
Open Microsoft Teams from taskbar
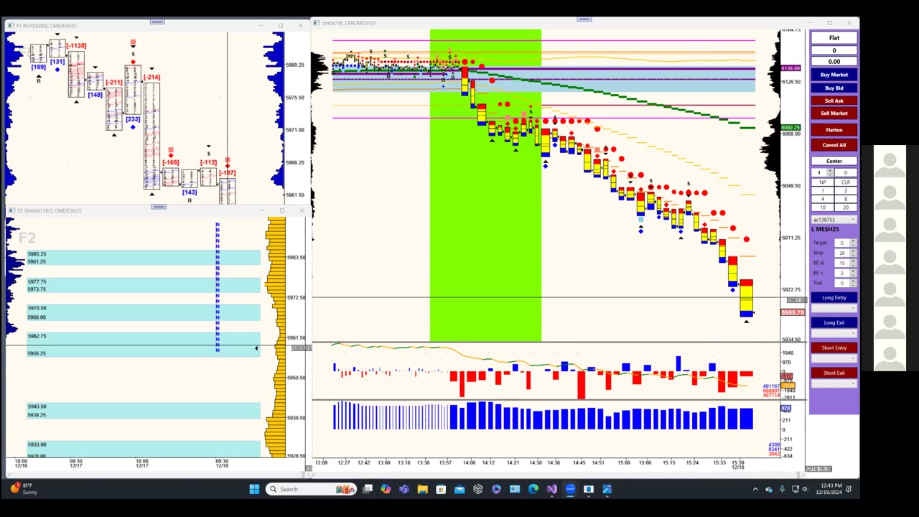click(x=403, y=489)
